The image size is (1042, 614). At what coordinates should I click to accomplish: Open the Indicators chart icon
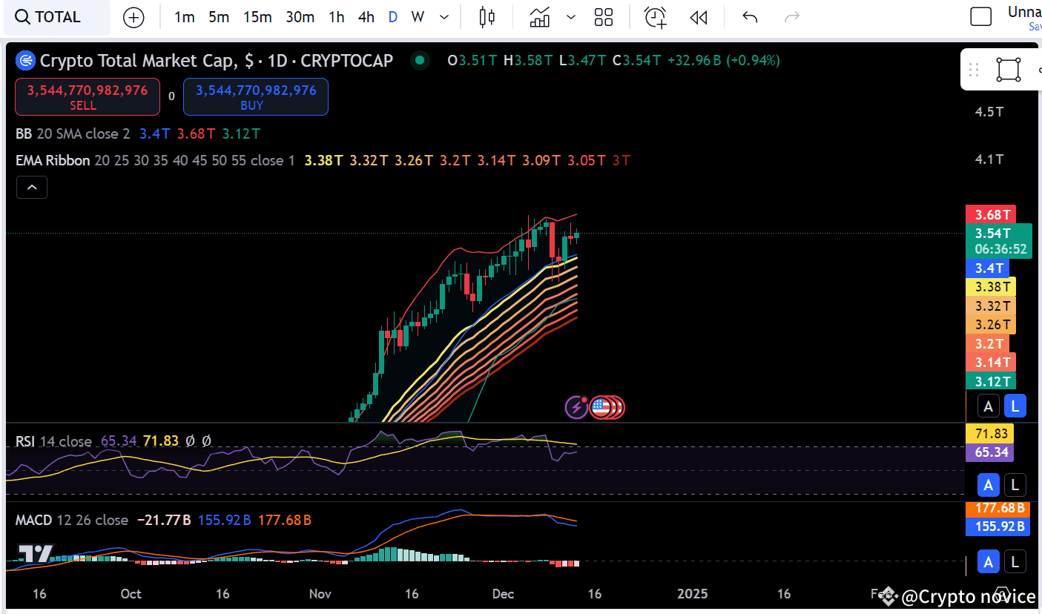coord(540,17)
